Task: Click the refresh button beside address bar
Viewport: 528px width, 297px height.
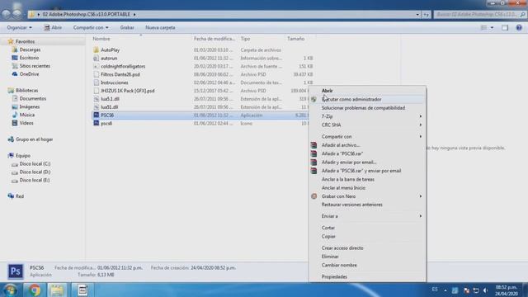Action: [427, 15]
